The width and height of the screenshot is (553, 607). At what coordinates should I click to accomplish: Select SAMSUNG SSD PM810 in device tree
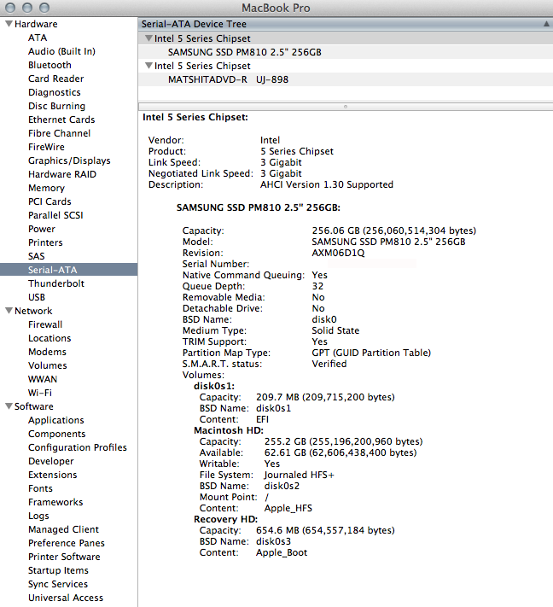[245, 52]
